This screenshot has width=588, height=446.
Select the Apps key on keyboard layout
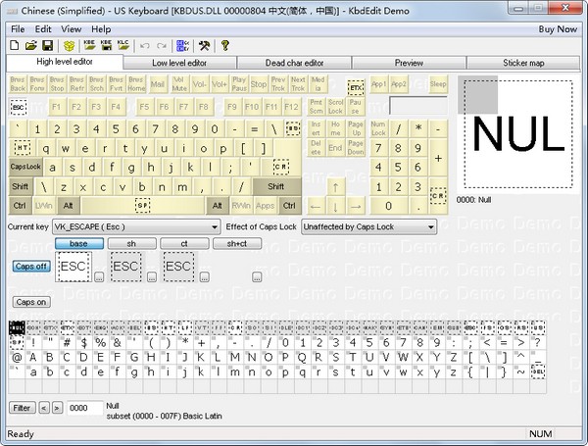tap(266, 206)
